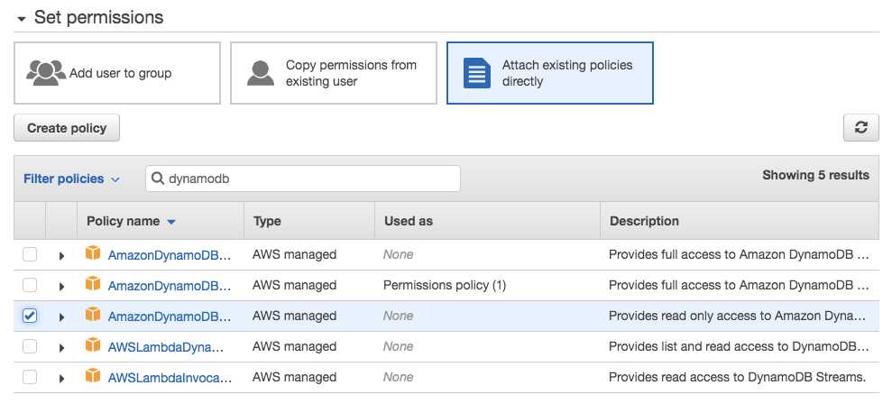Click the orange box icon beside AWSLambdaInvoca... policy
The width and height of the screenshot is (892, 413).
point(92,377)
